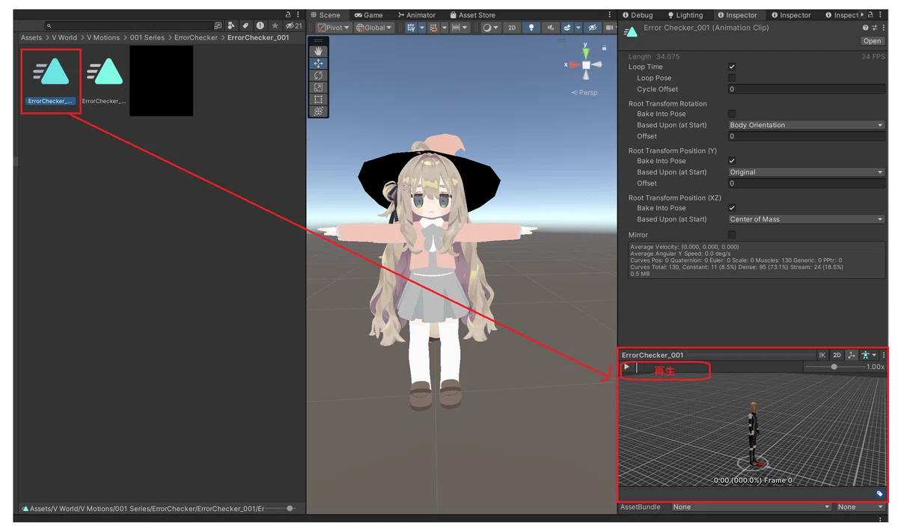The image size is (898, 529).
Task: Toggle Position (Y) Bake Into Pose checkbox
Action: point(732,161)
